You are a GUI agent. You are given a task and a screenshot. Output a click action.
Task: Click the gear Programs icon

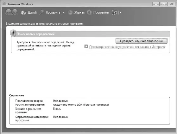click(89, 12)
